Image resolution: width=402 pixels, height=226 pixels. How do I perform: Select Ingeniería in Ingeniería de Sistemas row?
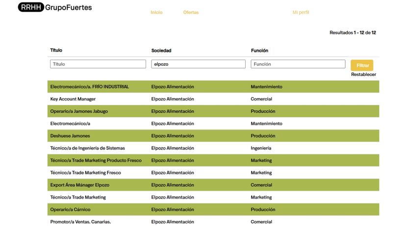click(x=261, y=148)
